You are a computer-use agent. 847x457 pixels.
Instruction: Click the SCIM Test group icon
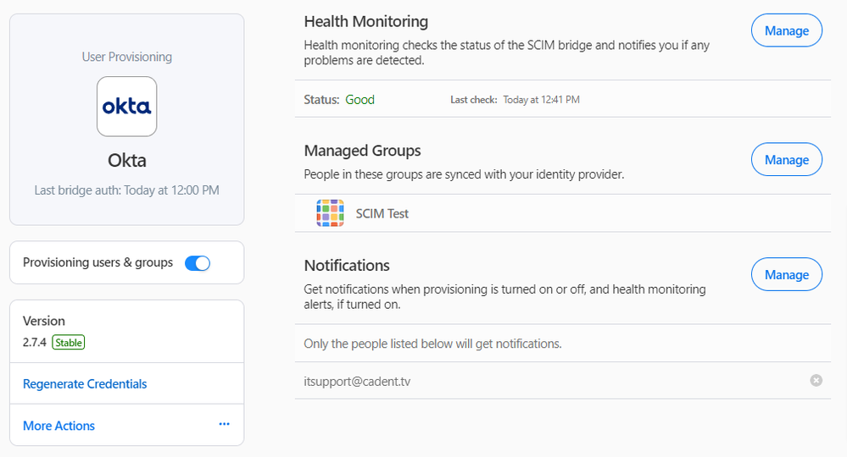[x=330, y=213]
